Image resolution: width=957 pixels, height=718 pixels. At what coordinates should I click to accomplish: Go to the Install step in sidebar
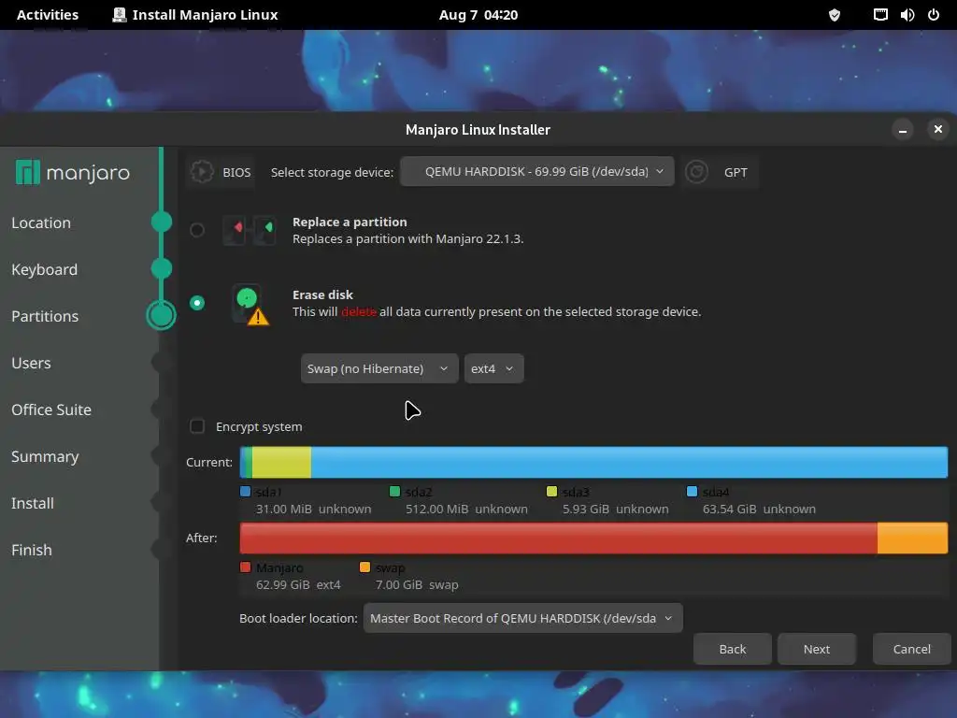[33, 503]
